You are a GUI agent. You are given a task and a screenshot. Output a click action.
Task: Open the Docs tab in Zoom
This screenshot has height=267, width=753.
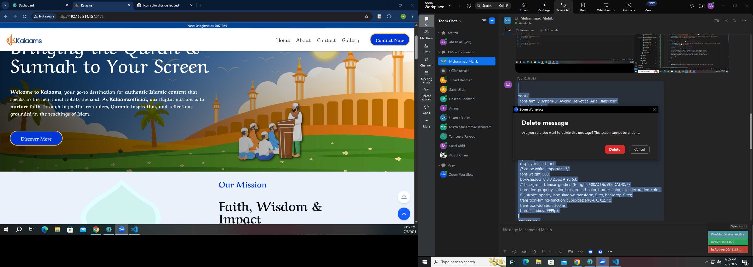pyautogui.click(x=583, y=7)
